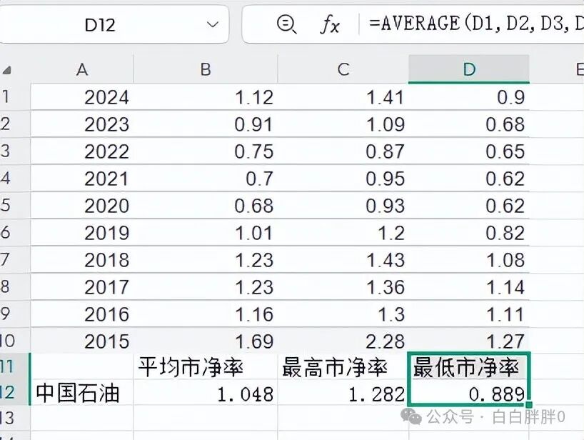Select column A header

coord(81,69)
